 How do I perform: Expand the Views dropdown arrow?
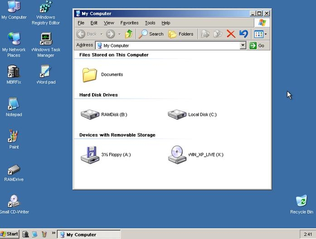(266, 34)
